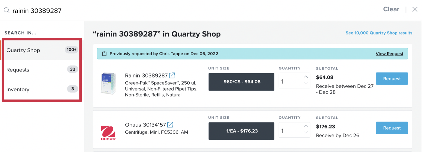The width and height of the screenshot is (422, 152).
Task: Click the Rainin pipet tips product image
Action: (108, 83)
